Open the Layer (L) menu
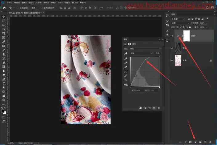The image size is (217, 145). (x=31, y=3)
